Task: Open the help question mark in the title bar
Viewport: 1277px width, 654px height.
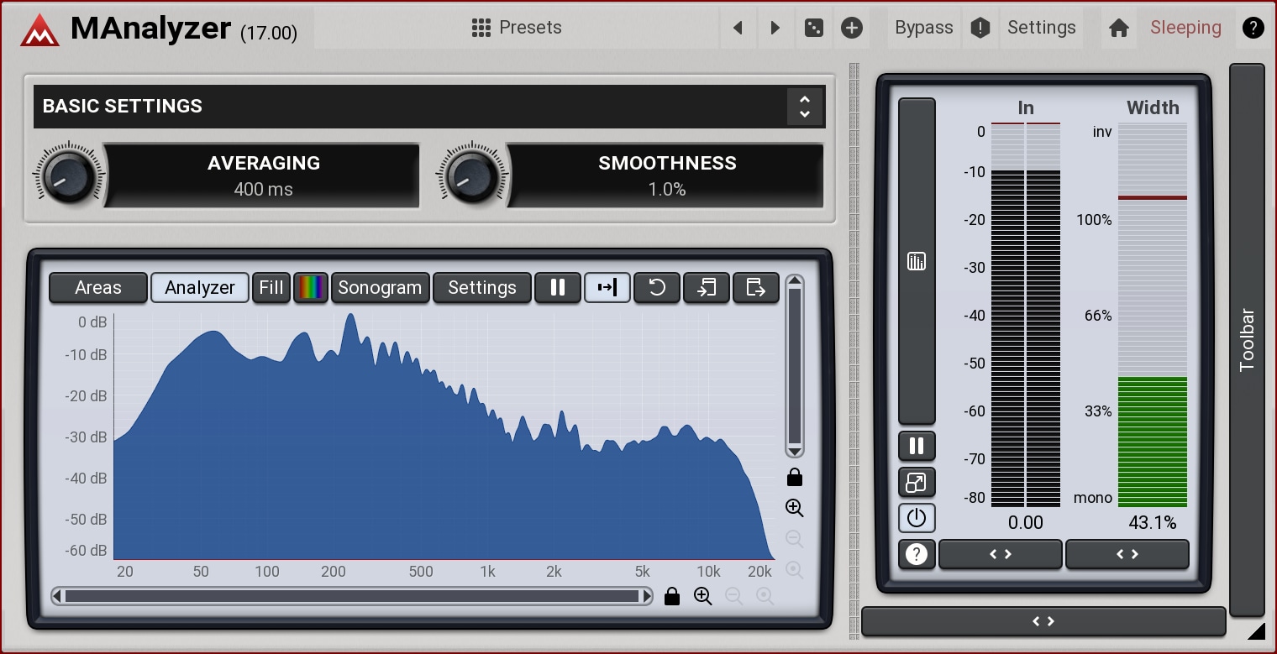Action: [1253, 28]
